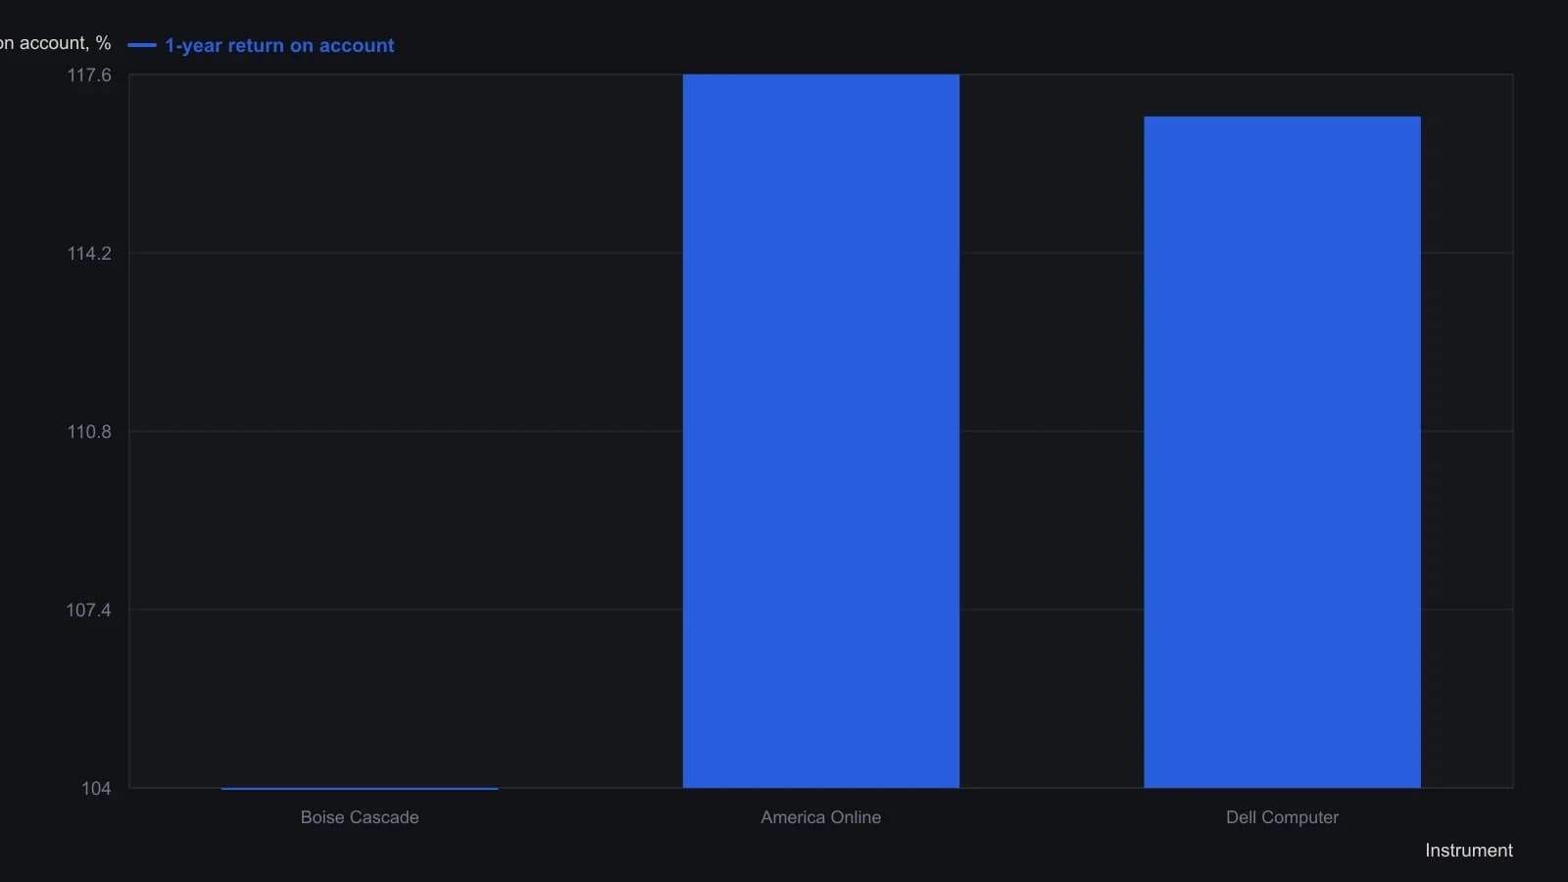Click the Dell Computer axis label
The width and height of the screenshot is (1568, 882).
[x=1282, y=817]
